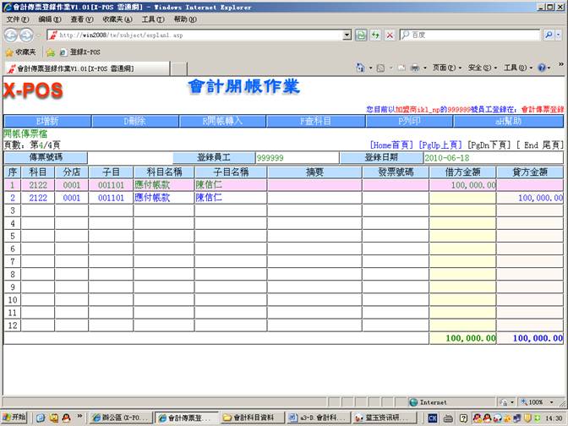This screenshot has width=568, height=426.
Task: Go to [PgDn下頁] next page link
Action: click(491, 145)
